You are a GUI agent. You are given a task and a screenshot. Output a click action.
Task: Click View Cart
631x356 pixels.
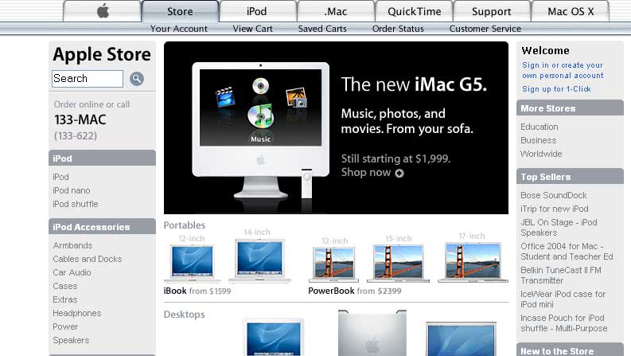(x=253, y=29)
